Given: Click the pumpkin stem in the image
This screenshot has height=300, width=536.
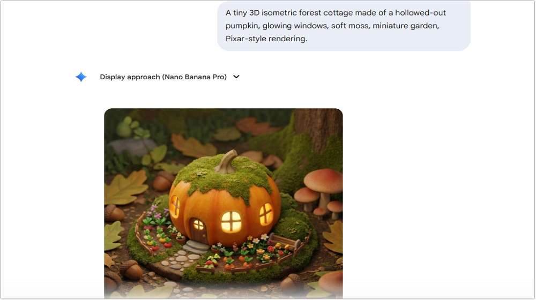Looking at the screenshot, I should pyautogui.click(x=226, y=162).
